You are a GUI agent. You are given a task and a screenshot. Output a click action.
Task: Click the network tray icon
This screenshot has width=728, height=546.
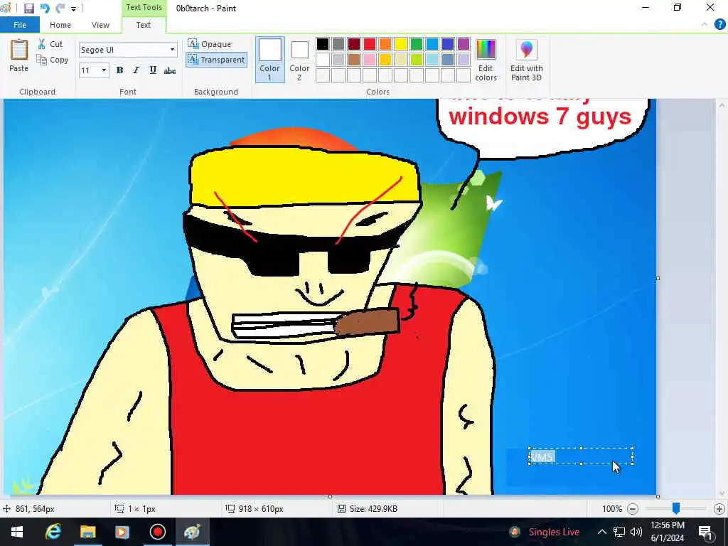(x=619, y=532)
